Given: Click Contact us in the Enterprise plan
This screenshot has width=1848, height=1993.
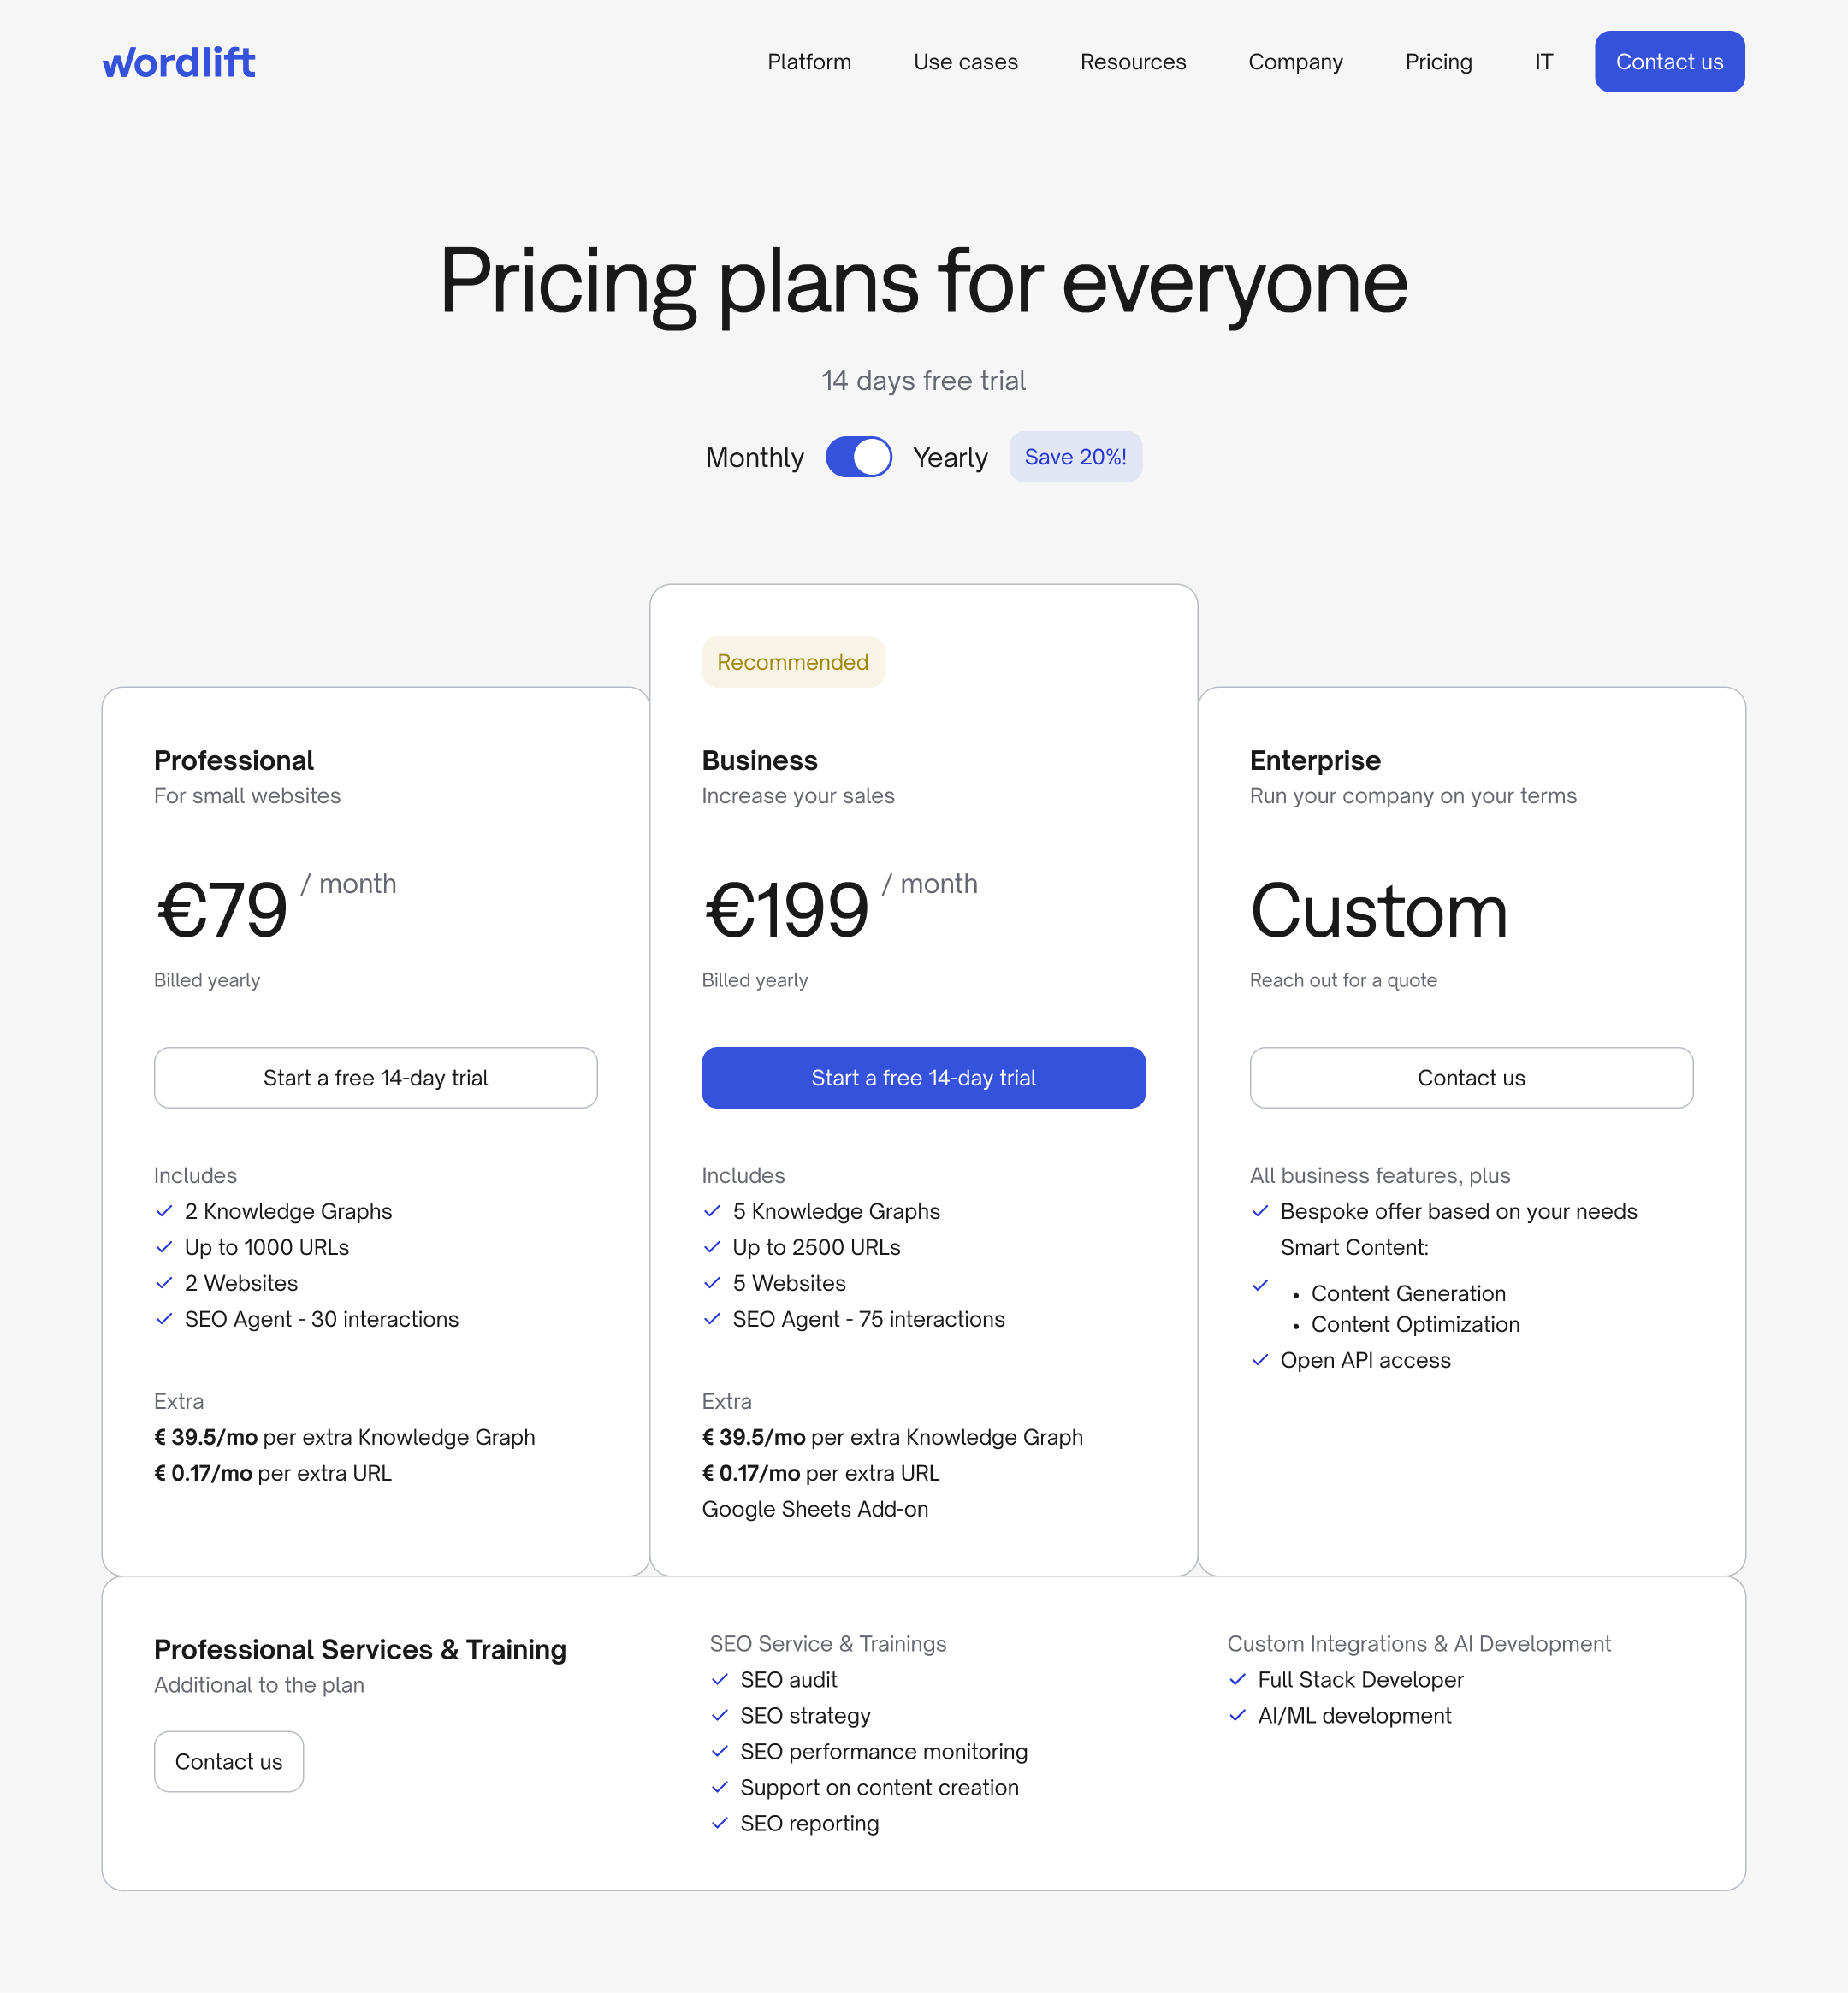Looking at the screenshot, I should 1471,1078.
